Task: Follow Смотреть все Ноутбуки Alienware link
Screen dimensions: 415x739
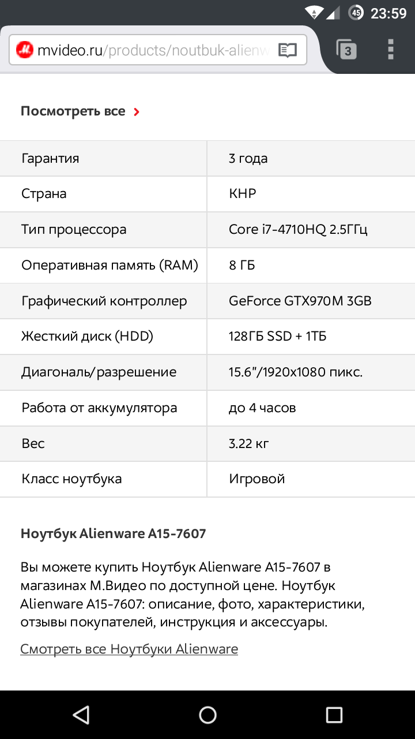Action: point(129,649)
